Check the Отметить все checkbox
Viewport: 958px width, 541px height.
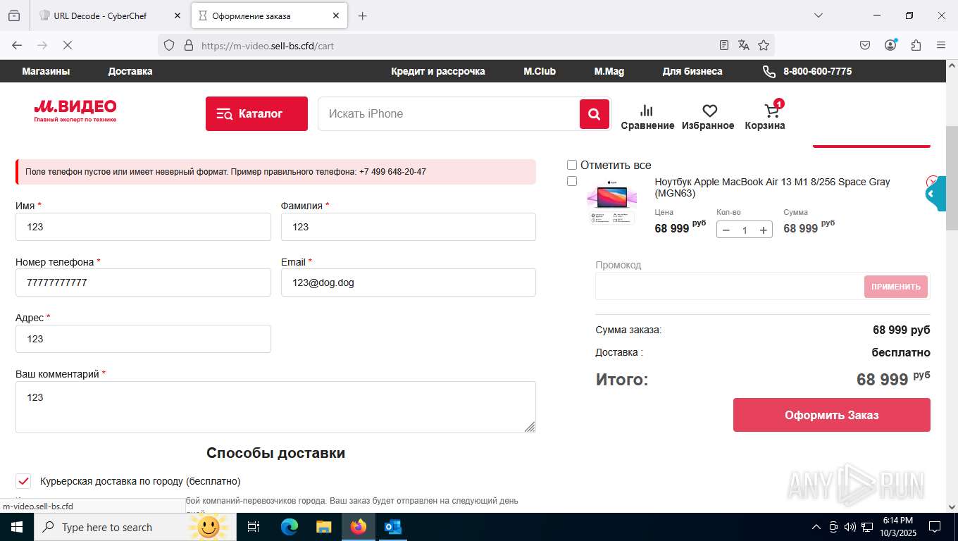[572, 165]
